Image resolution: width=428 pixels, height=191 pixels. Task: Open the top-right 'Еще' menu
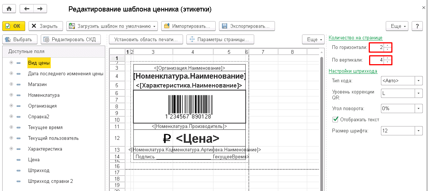tap(398, 26)
